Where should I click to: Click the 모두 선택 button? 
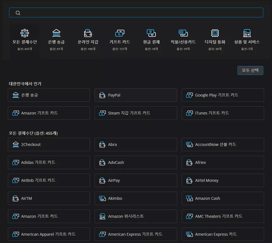tap(250, 70)
